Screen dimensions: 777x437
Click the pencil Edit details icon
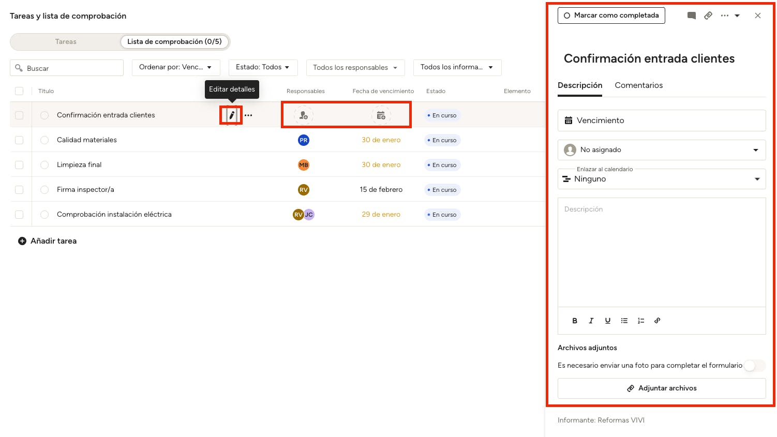[x=232, y=115]
